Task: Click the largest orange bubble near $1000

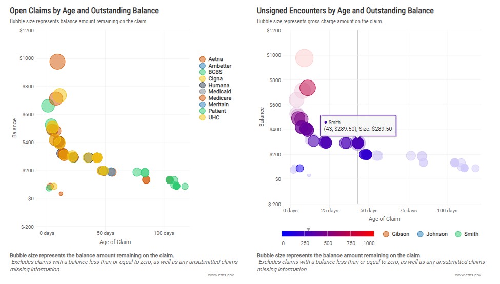Action: pos(57,62)
